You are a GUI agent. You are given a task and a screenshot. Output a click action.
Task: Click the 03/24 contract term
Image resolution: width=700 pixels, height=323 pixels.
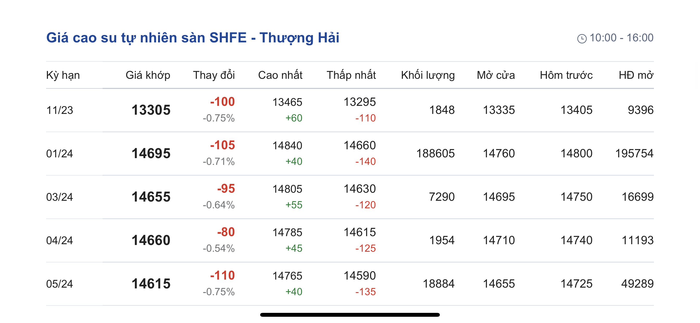(x=60, y=197)
